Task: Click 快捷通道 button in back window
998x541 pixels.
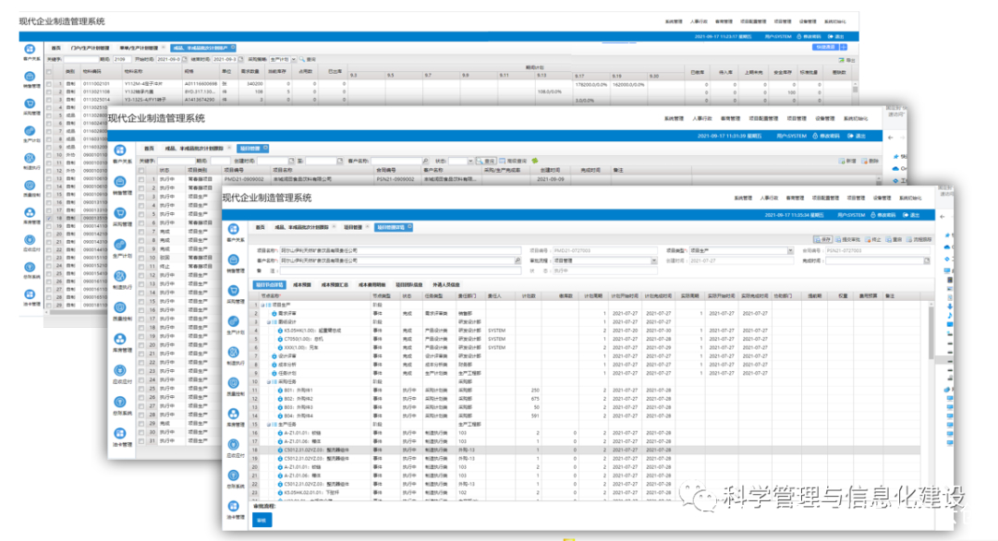Action: [825, 48]
